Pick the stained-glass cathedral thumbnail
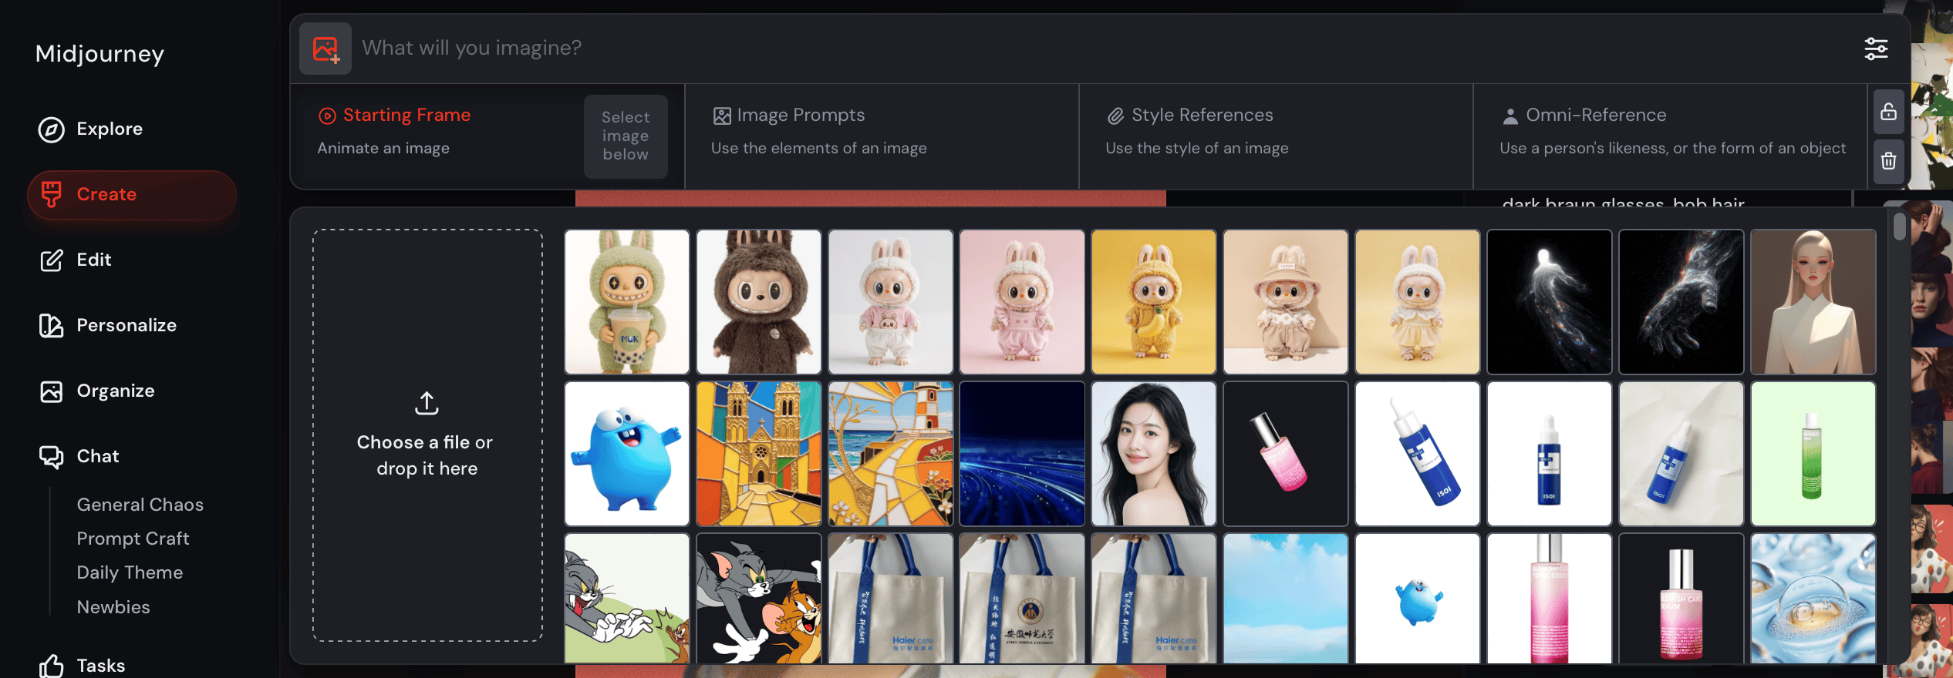This screenshot has height=678, width=1953. 759,454
